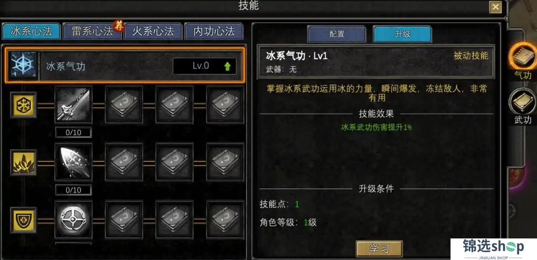Click the 学习 button

pyautogui.click(x=379, y=249)
